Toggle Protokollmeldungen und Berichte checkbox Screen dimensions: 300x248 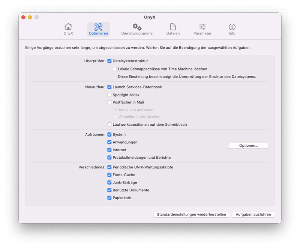tap(109, 158)
